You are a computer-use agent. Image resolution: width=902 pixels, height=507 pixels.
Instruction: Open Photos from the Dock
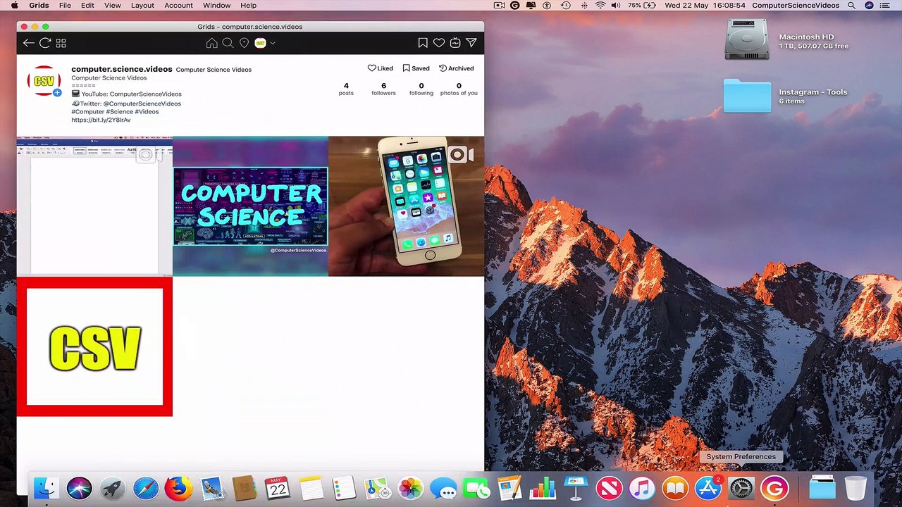tap(410, 488)
